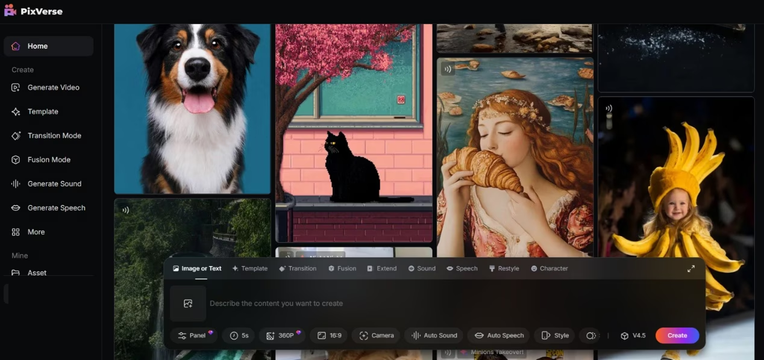Toggle Auto Speech generation
This screenshot has width=764, height=360.
498,335
